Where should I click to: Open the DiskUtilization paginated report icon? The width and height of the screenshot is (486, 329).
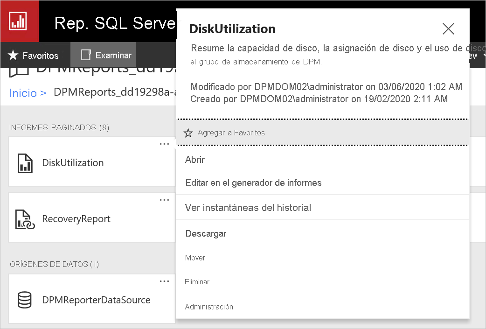point(25,163)
